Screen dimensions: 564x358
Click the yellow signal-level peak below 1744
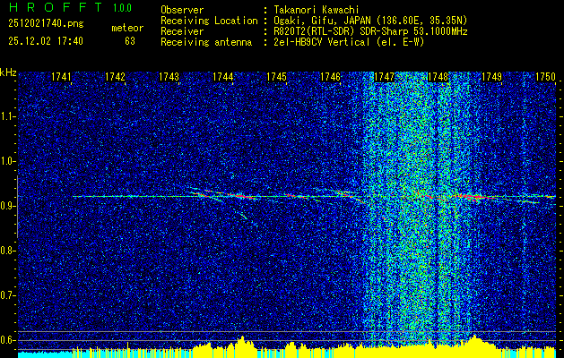243,346
